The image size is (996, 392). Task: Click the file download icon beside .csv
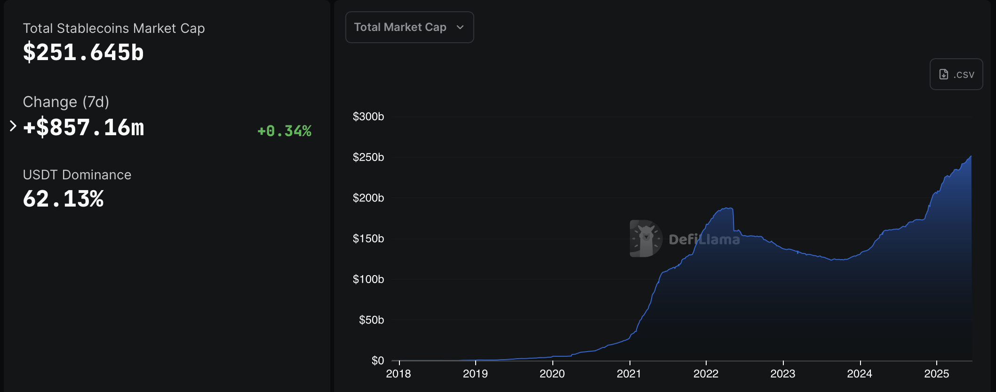(x=943, y=74)
